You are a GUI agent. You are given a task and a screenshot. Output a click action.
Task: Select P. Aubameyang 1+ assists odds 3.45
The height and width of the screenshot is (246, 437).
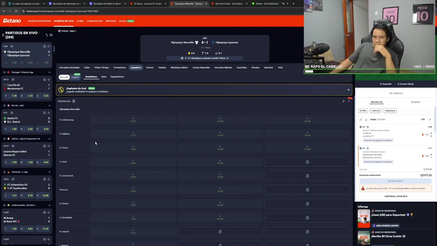(133, 120)
